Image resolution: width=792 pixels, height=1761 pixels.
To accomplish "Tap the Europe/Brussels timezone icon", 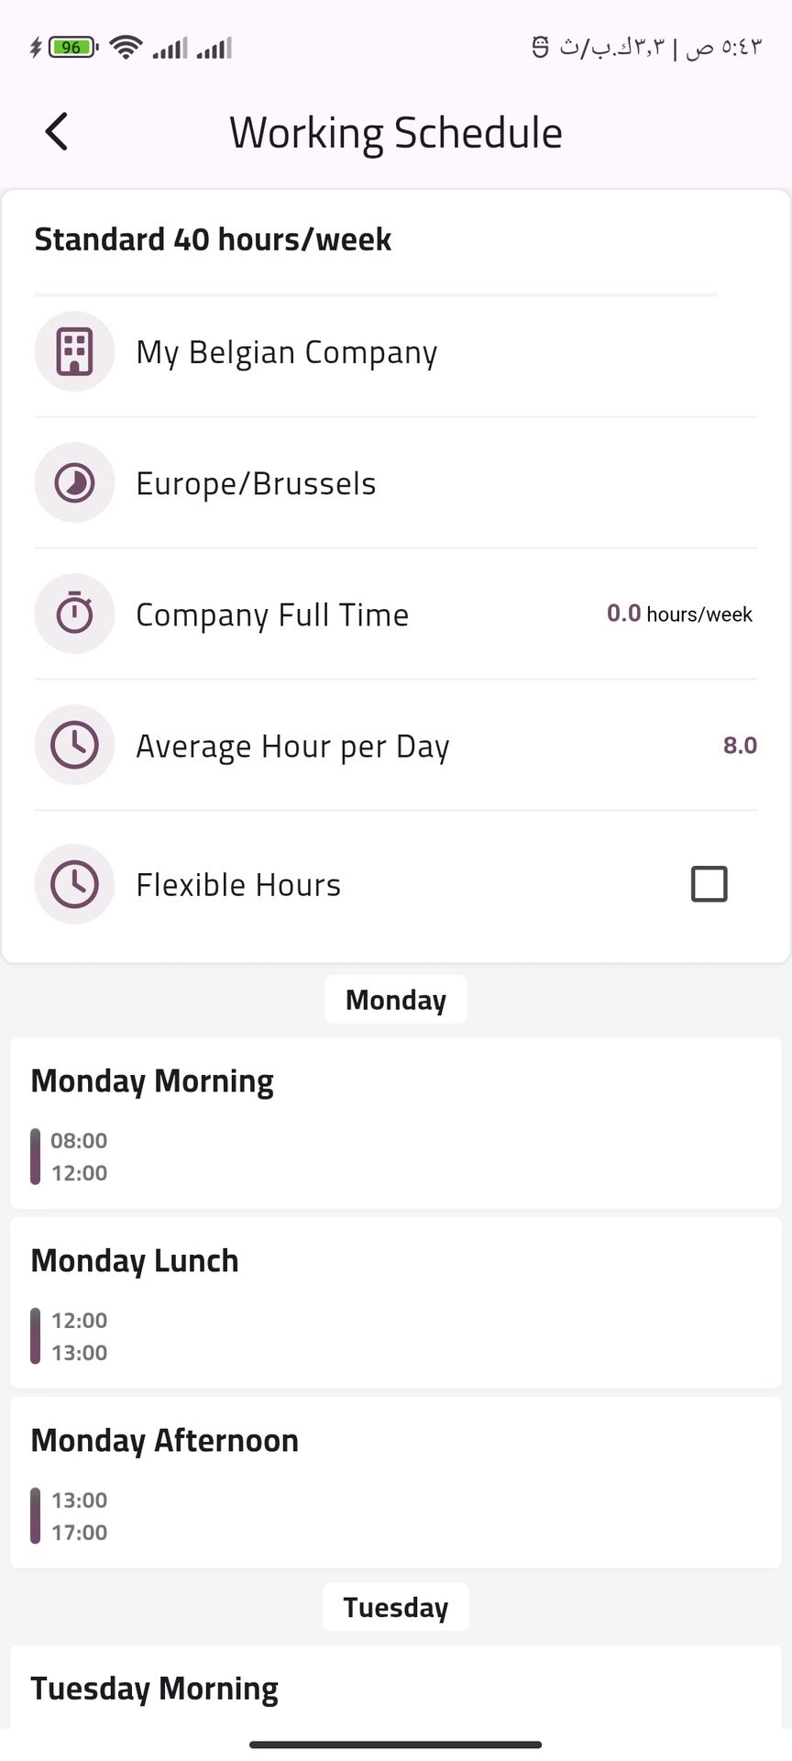I will (x=74, y=482).
